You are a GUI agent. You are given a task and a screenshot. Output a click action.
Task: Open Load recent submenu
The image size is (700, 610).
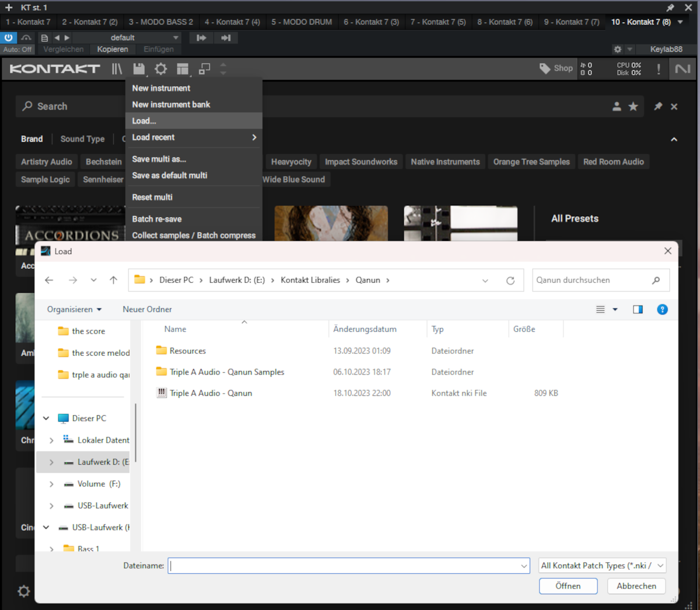(x=194, y=137)
